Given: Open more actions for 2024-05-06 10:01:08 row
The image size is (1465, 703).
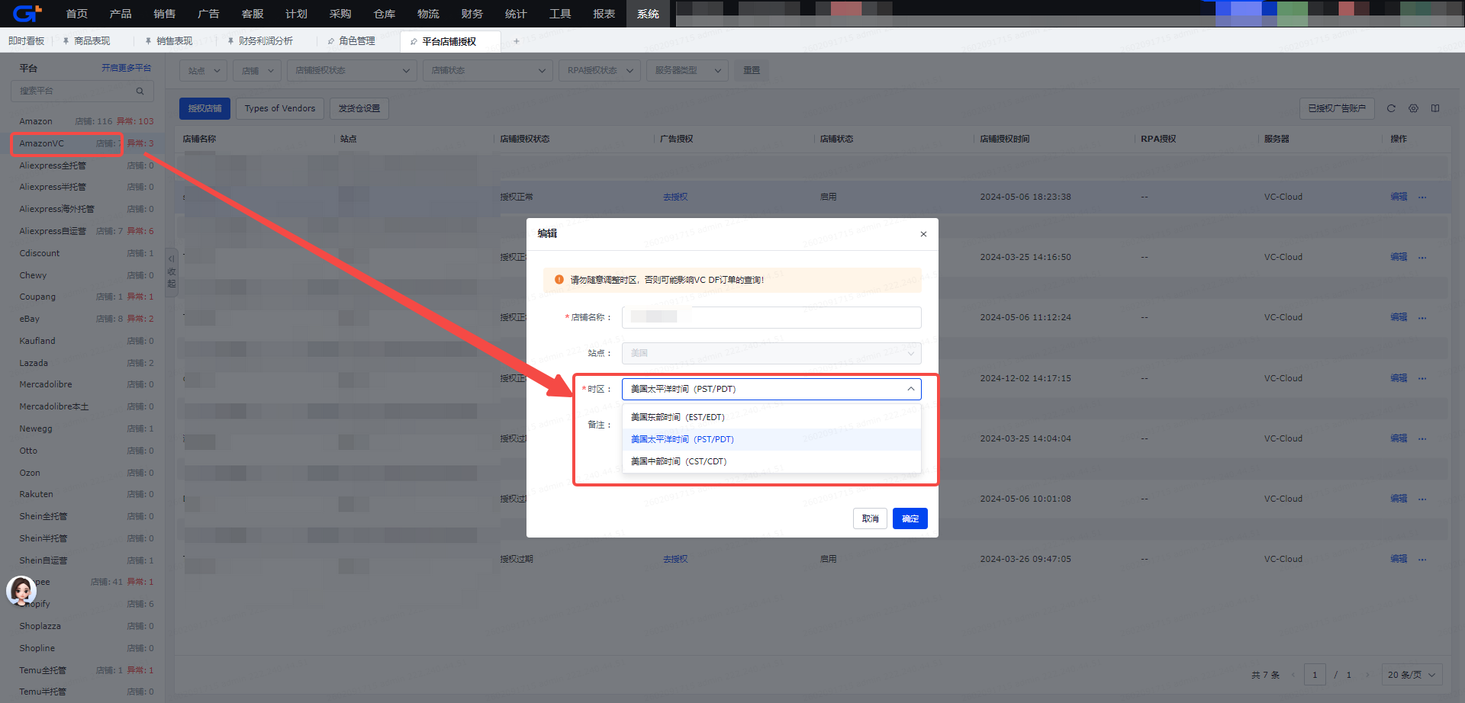Looking at the screenshot, I should [x=1422, y=499].
